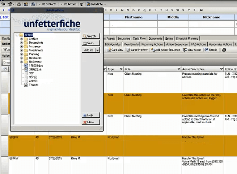Image resolution: width=237 pixels, height=174 pixels.
Task: Click the Unfetterfiche window resize grip
Action: tap(101, 129)
